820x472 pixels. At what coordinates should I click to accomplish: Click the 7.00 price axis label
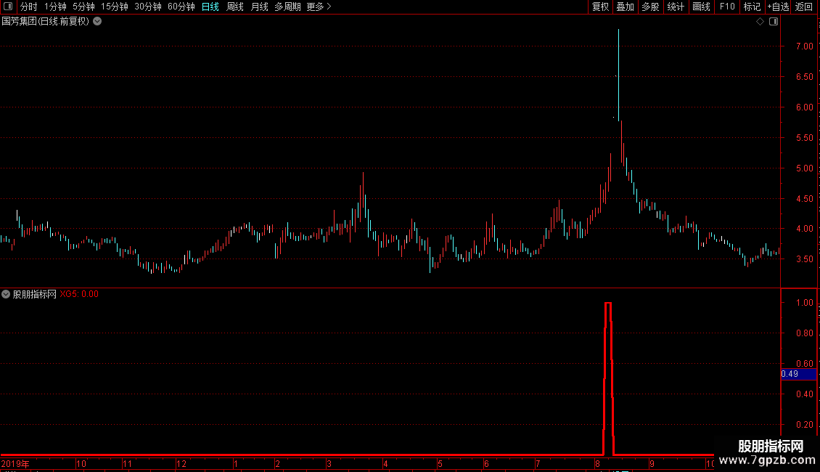(x=804, y=46)
